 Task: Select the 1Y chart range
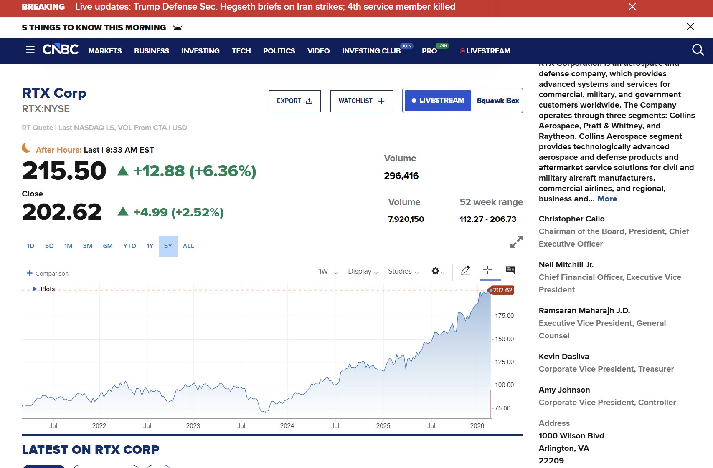click(150, 246)
